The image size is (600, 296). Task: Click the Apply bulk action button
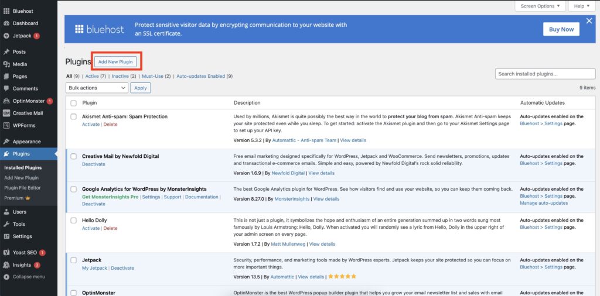141,88
